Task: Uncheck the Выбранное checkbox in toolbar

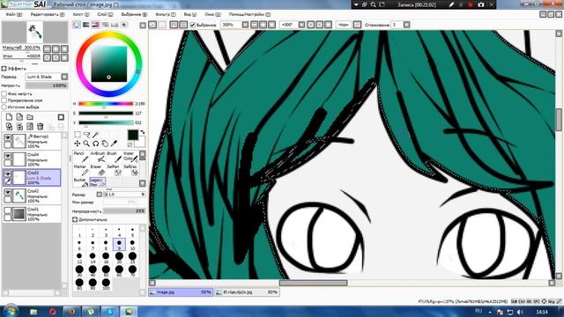Action: tap(192, 25)
